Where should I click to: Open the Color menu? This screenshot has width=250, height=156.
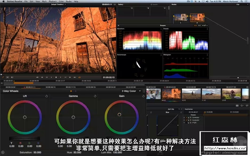pyautogui.click(x=61, y=1)
